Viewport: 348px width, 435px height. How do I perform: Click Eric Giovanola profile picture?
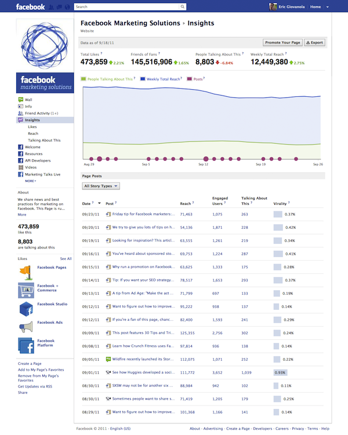(273, 6)
